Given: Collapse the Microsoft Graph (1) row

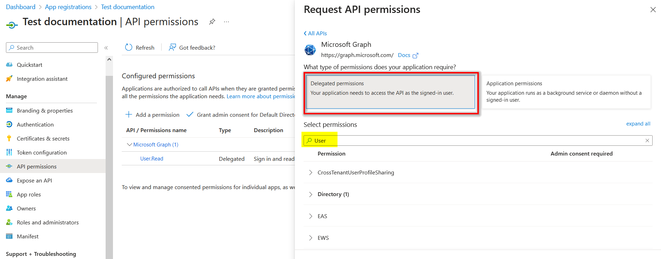Looking at the screenshot, I should [x=129, y=144].
